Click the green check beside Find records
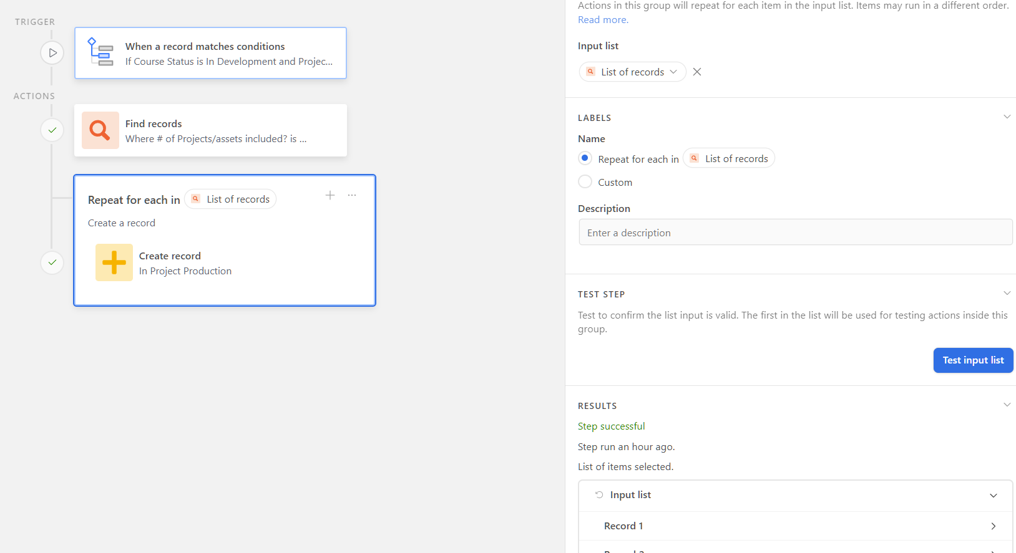The width and height of the screenshot is (1016, 553). click(x=52, y=130)
